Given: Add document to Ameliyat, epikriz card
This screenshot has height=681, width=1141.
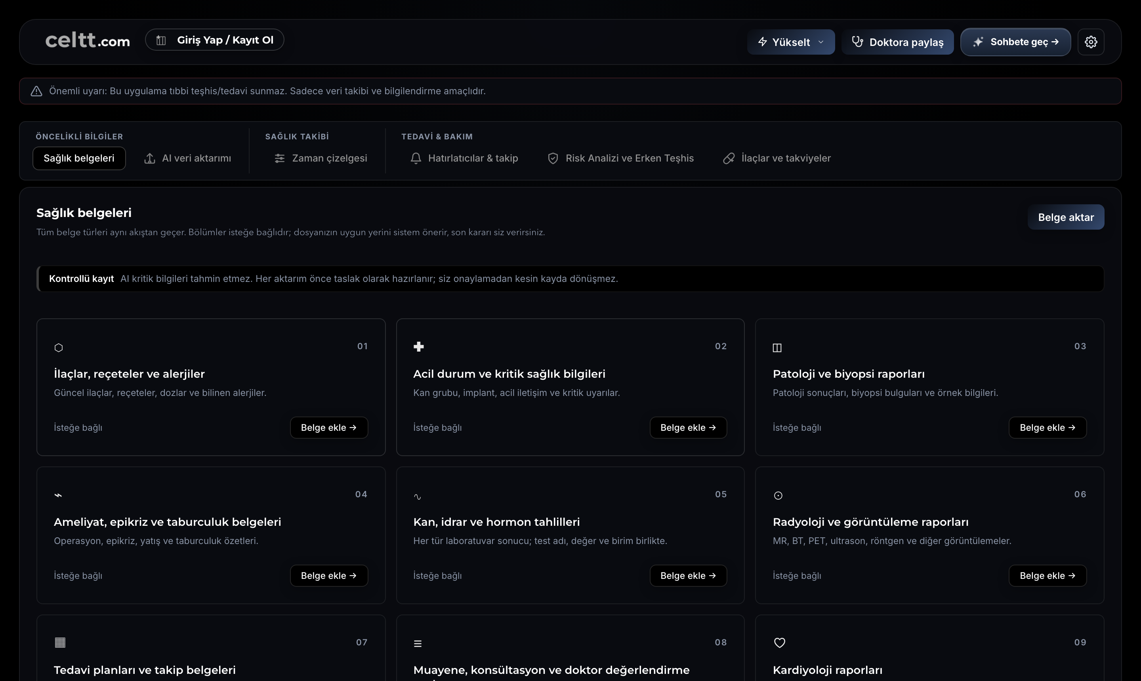Looking at the screenshot, I should click(329, 575).
